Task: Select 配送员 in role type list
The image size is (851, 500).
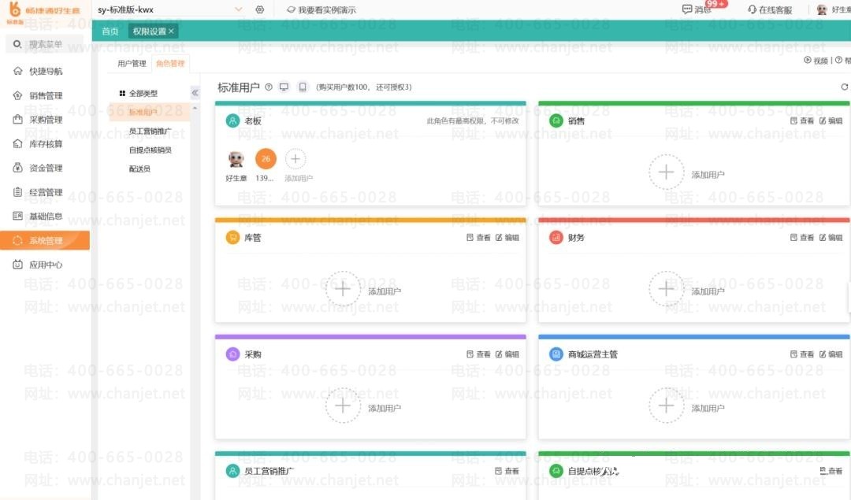Action: (139, 169)
